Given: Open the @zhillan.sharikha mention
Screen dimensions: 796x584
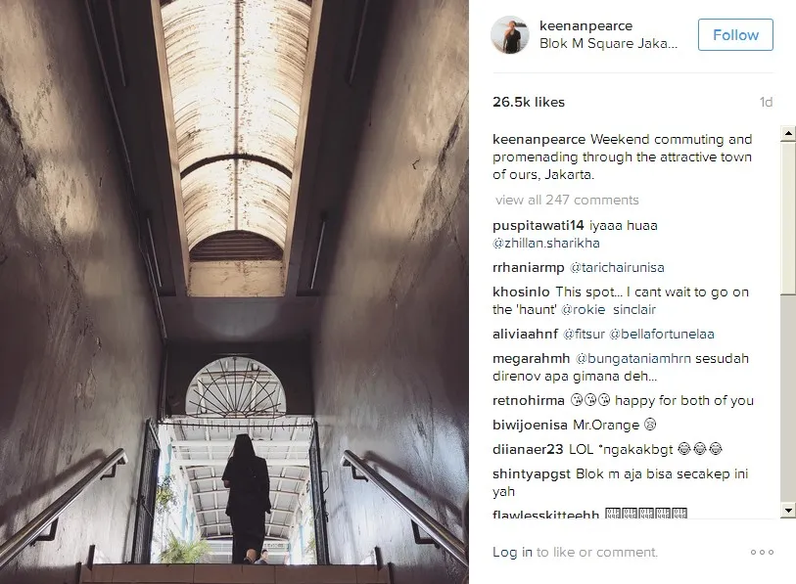Looking at the screenshot, I should click(546, 243).
